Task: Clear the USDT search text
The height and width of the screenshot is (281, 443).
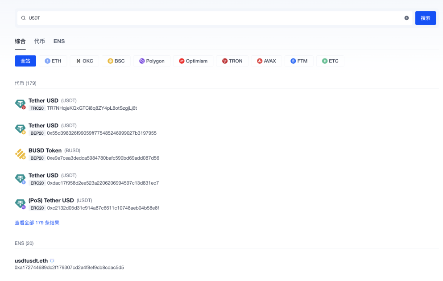Action: coord(406,18)
